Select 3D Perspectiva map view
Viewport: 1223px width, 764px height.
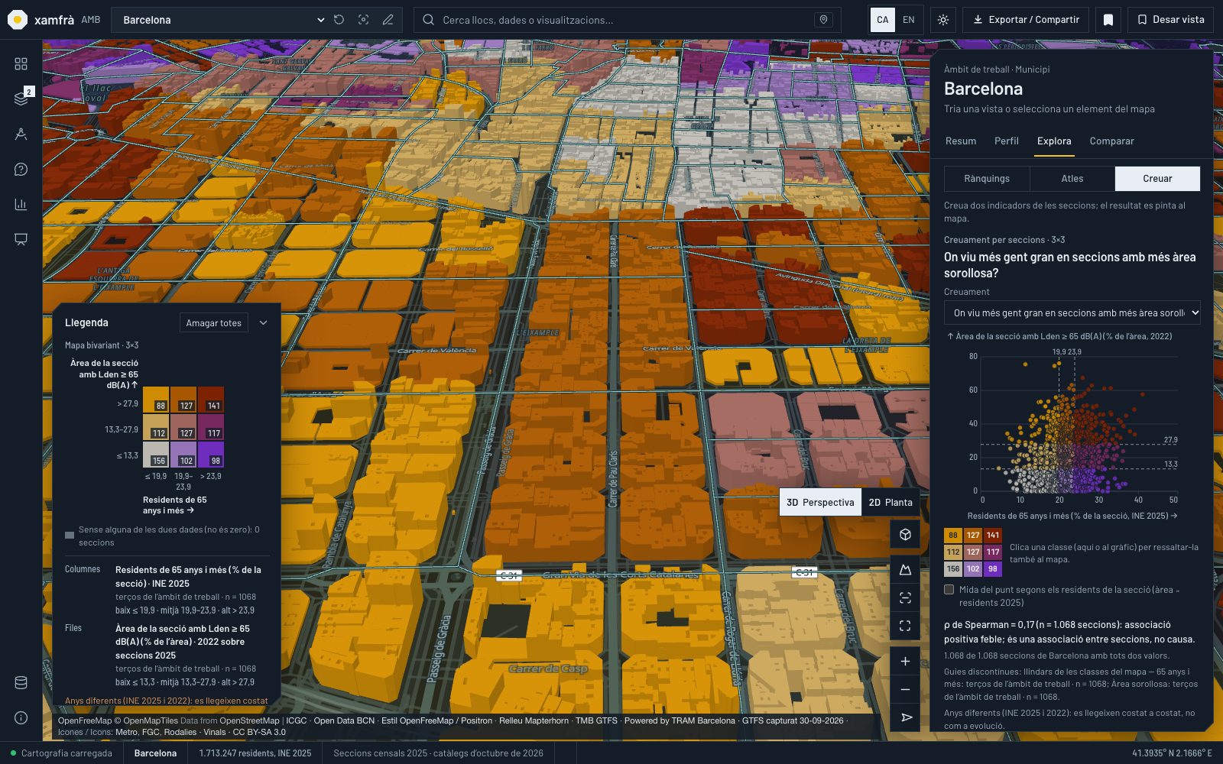[x=820, y=503]
